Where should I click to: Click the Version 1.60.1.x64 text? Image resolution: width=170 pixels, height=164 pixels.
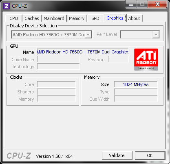pyautogui.click(x=54, y=156)
